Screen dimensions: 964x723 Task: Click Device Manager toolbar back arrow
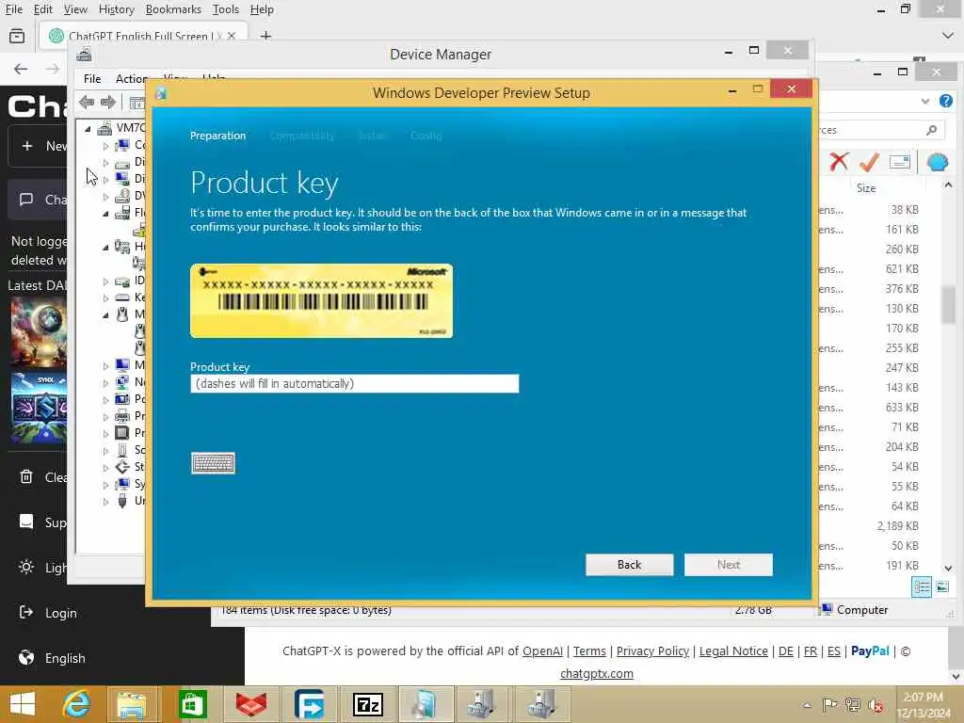click(87, 102)
